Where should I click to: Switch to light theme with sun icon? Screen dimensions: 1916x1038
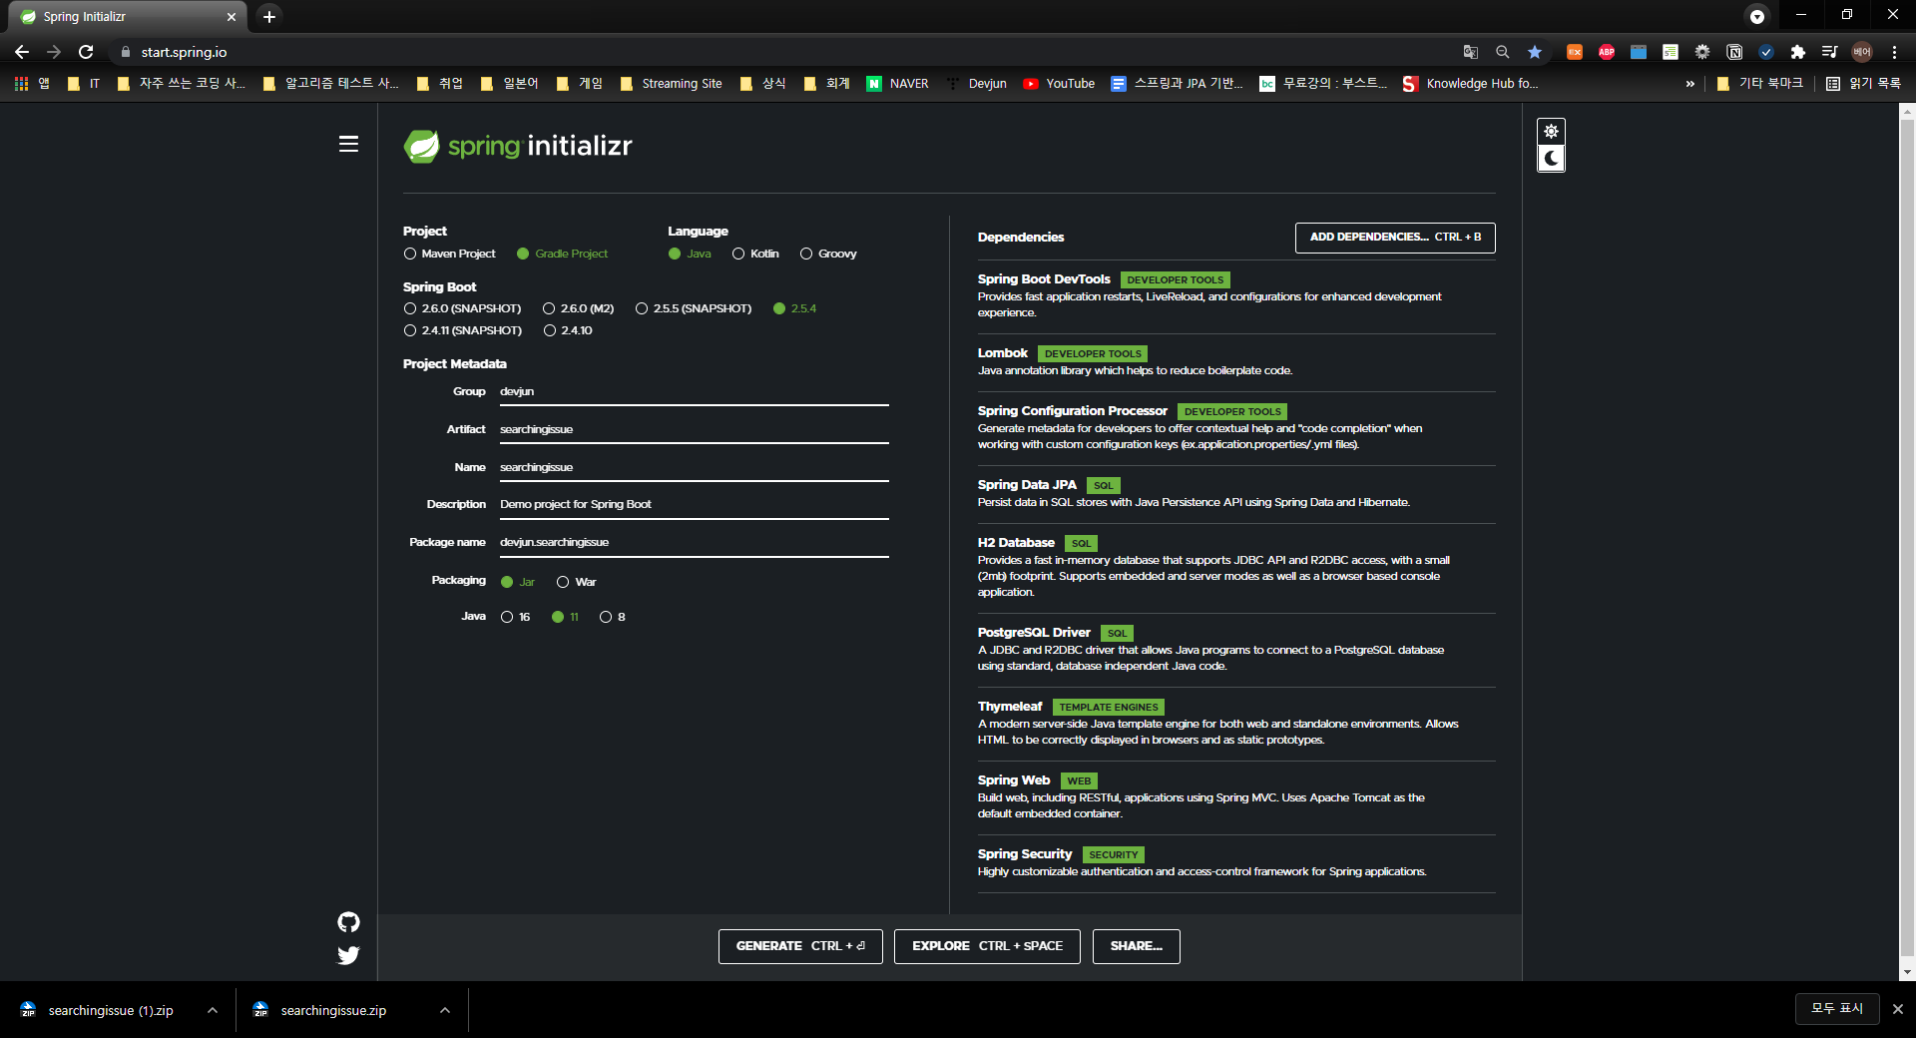coord(1551,132)
